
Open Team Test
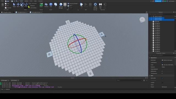tap(100, 5)
